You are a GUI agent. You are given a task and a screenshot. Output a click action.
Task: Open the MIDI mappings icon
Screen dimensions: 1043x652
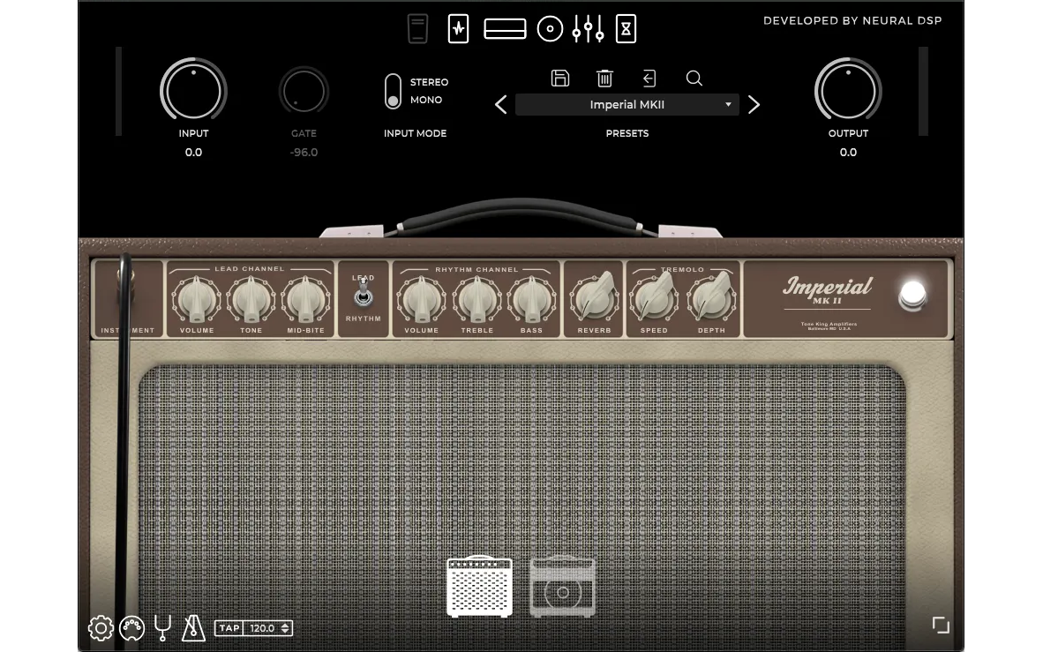(131, 628)
